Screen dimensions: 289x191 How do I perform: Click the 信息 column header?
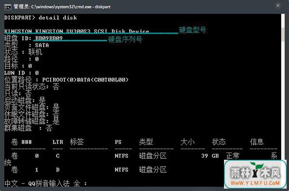click(257, 142)
